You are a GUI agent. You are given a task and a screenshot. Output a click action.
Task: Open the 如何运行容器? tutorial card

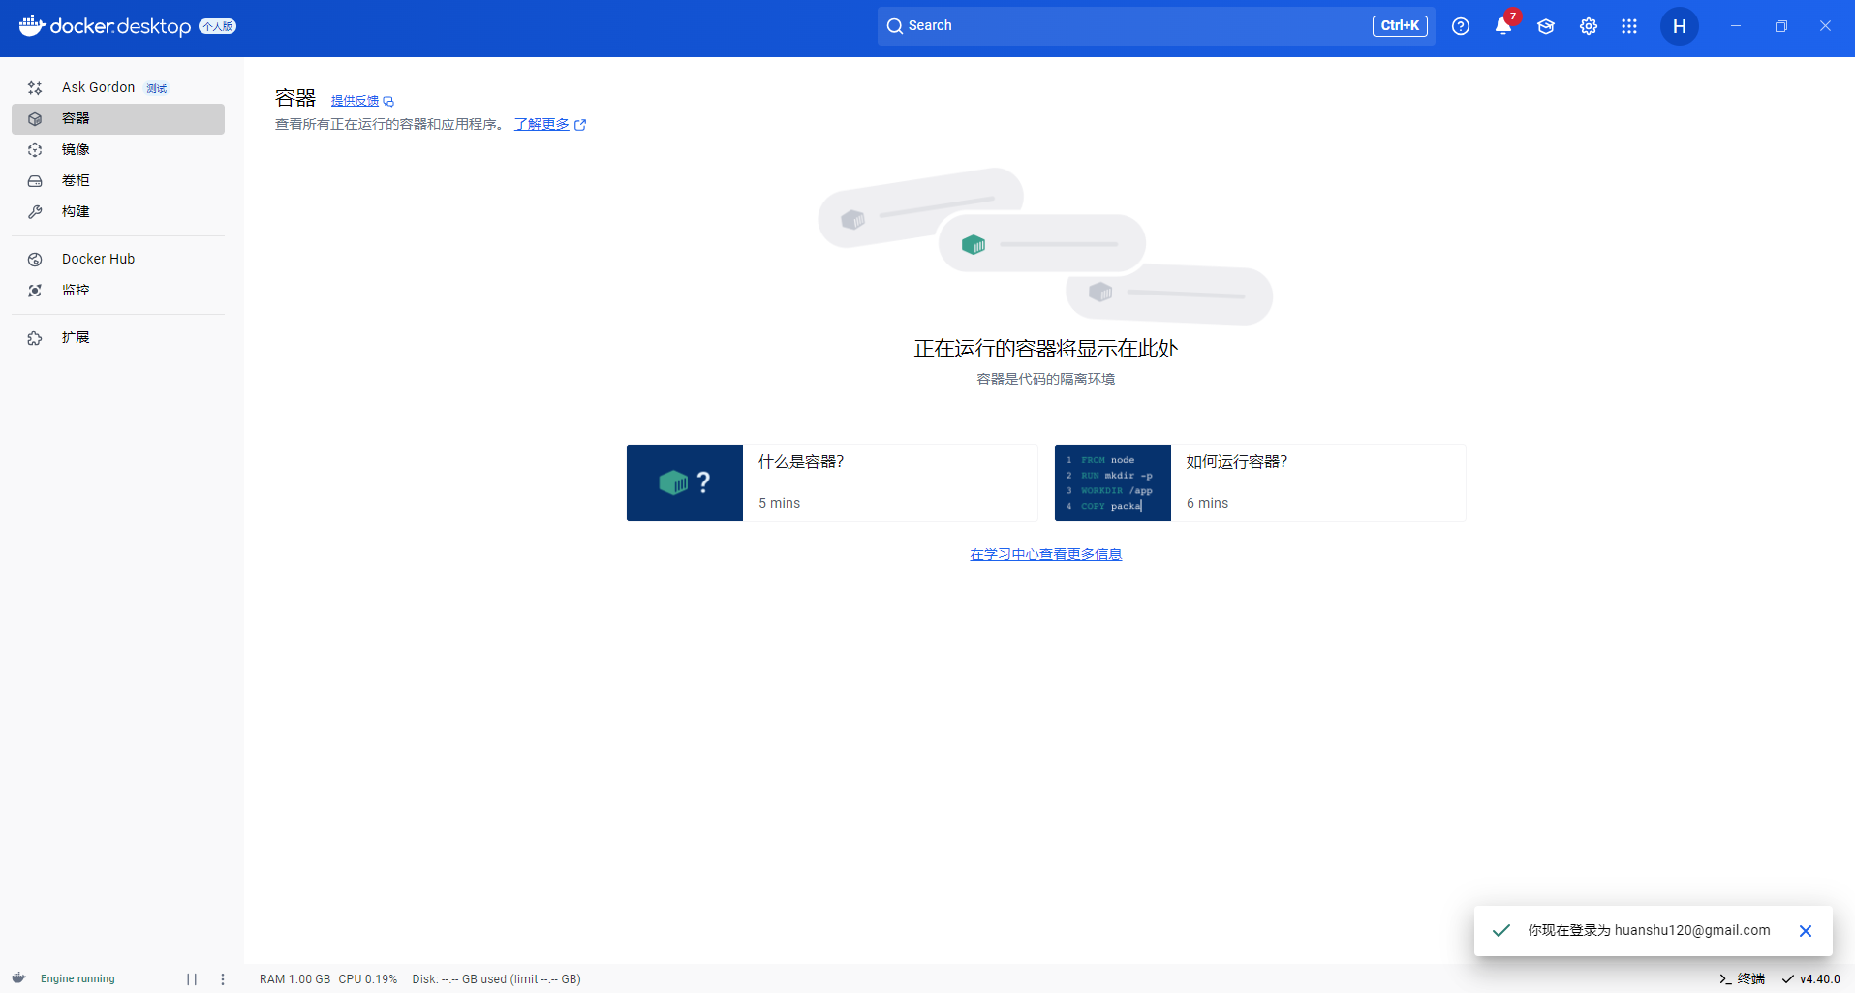(x=1260, y=482)
